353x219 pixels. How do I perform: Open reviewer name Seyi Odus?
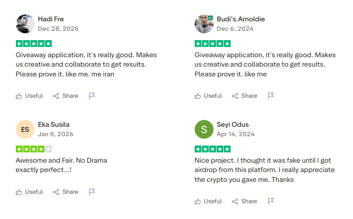tap(233, 125)
